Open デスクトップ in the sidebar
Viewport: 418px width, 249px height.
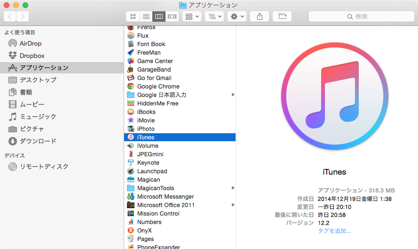(62, 80)
